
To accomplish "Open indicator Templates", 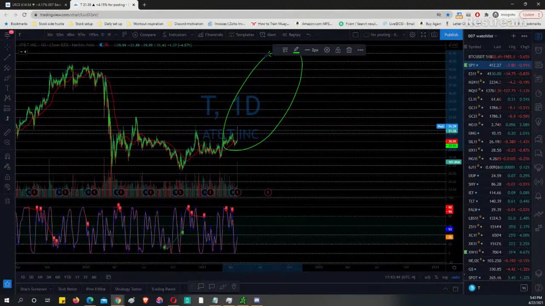I will 241,35.
